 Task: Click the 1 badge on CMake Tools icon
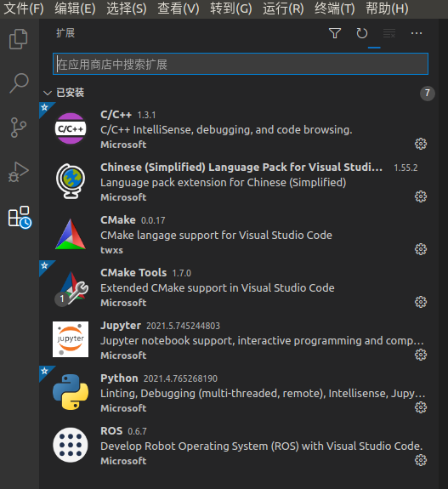pos(62,299)
